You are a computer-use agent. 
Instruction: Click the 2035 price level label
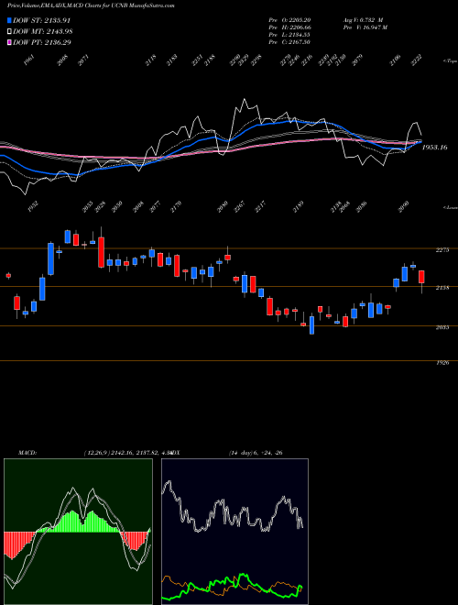[442, 327]
